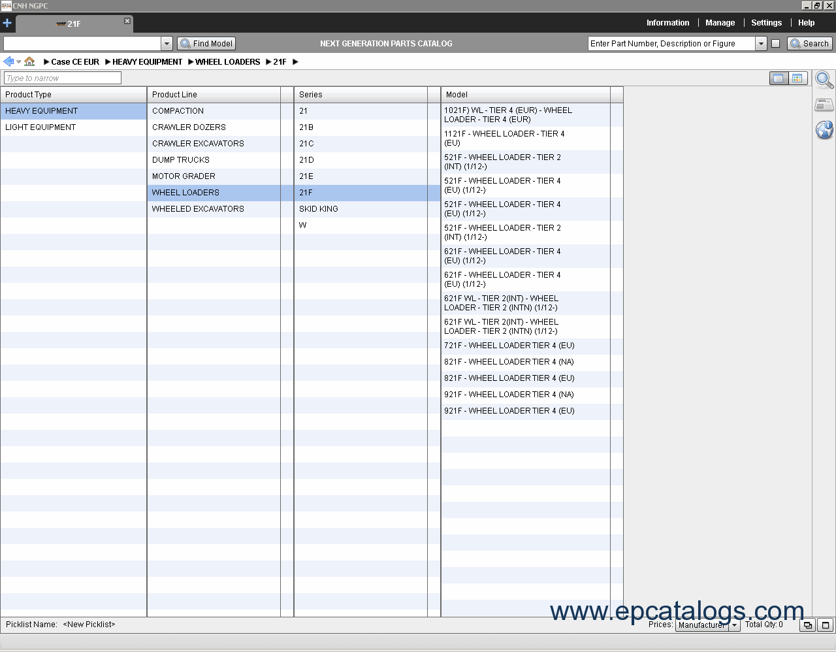Select series 21
The image size is (836, 652).
click(x=361, y=111)
